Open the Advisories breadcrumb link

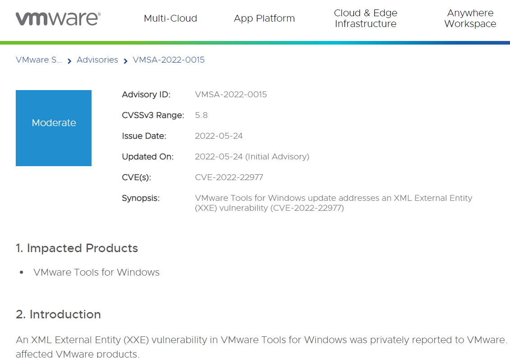97,60
